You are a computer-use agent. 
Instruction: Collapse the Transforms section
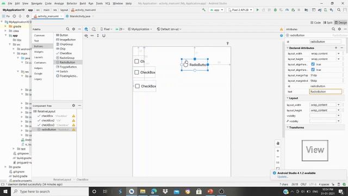point(288,127)
